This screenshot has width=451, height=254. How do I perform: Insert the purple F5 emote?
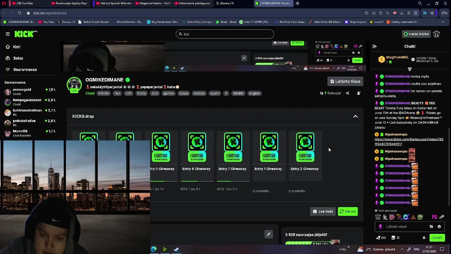point(434,217)
